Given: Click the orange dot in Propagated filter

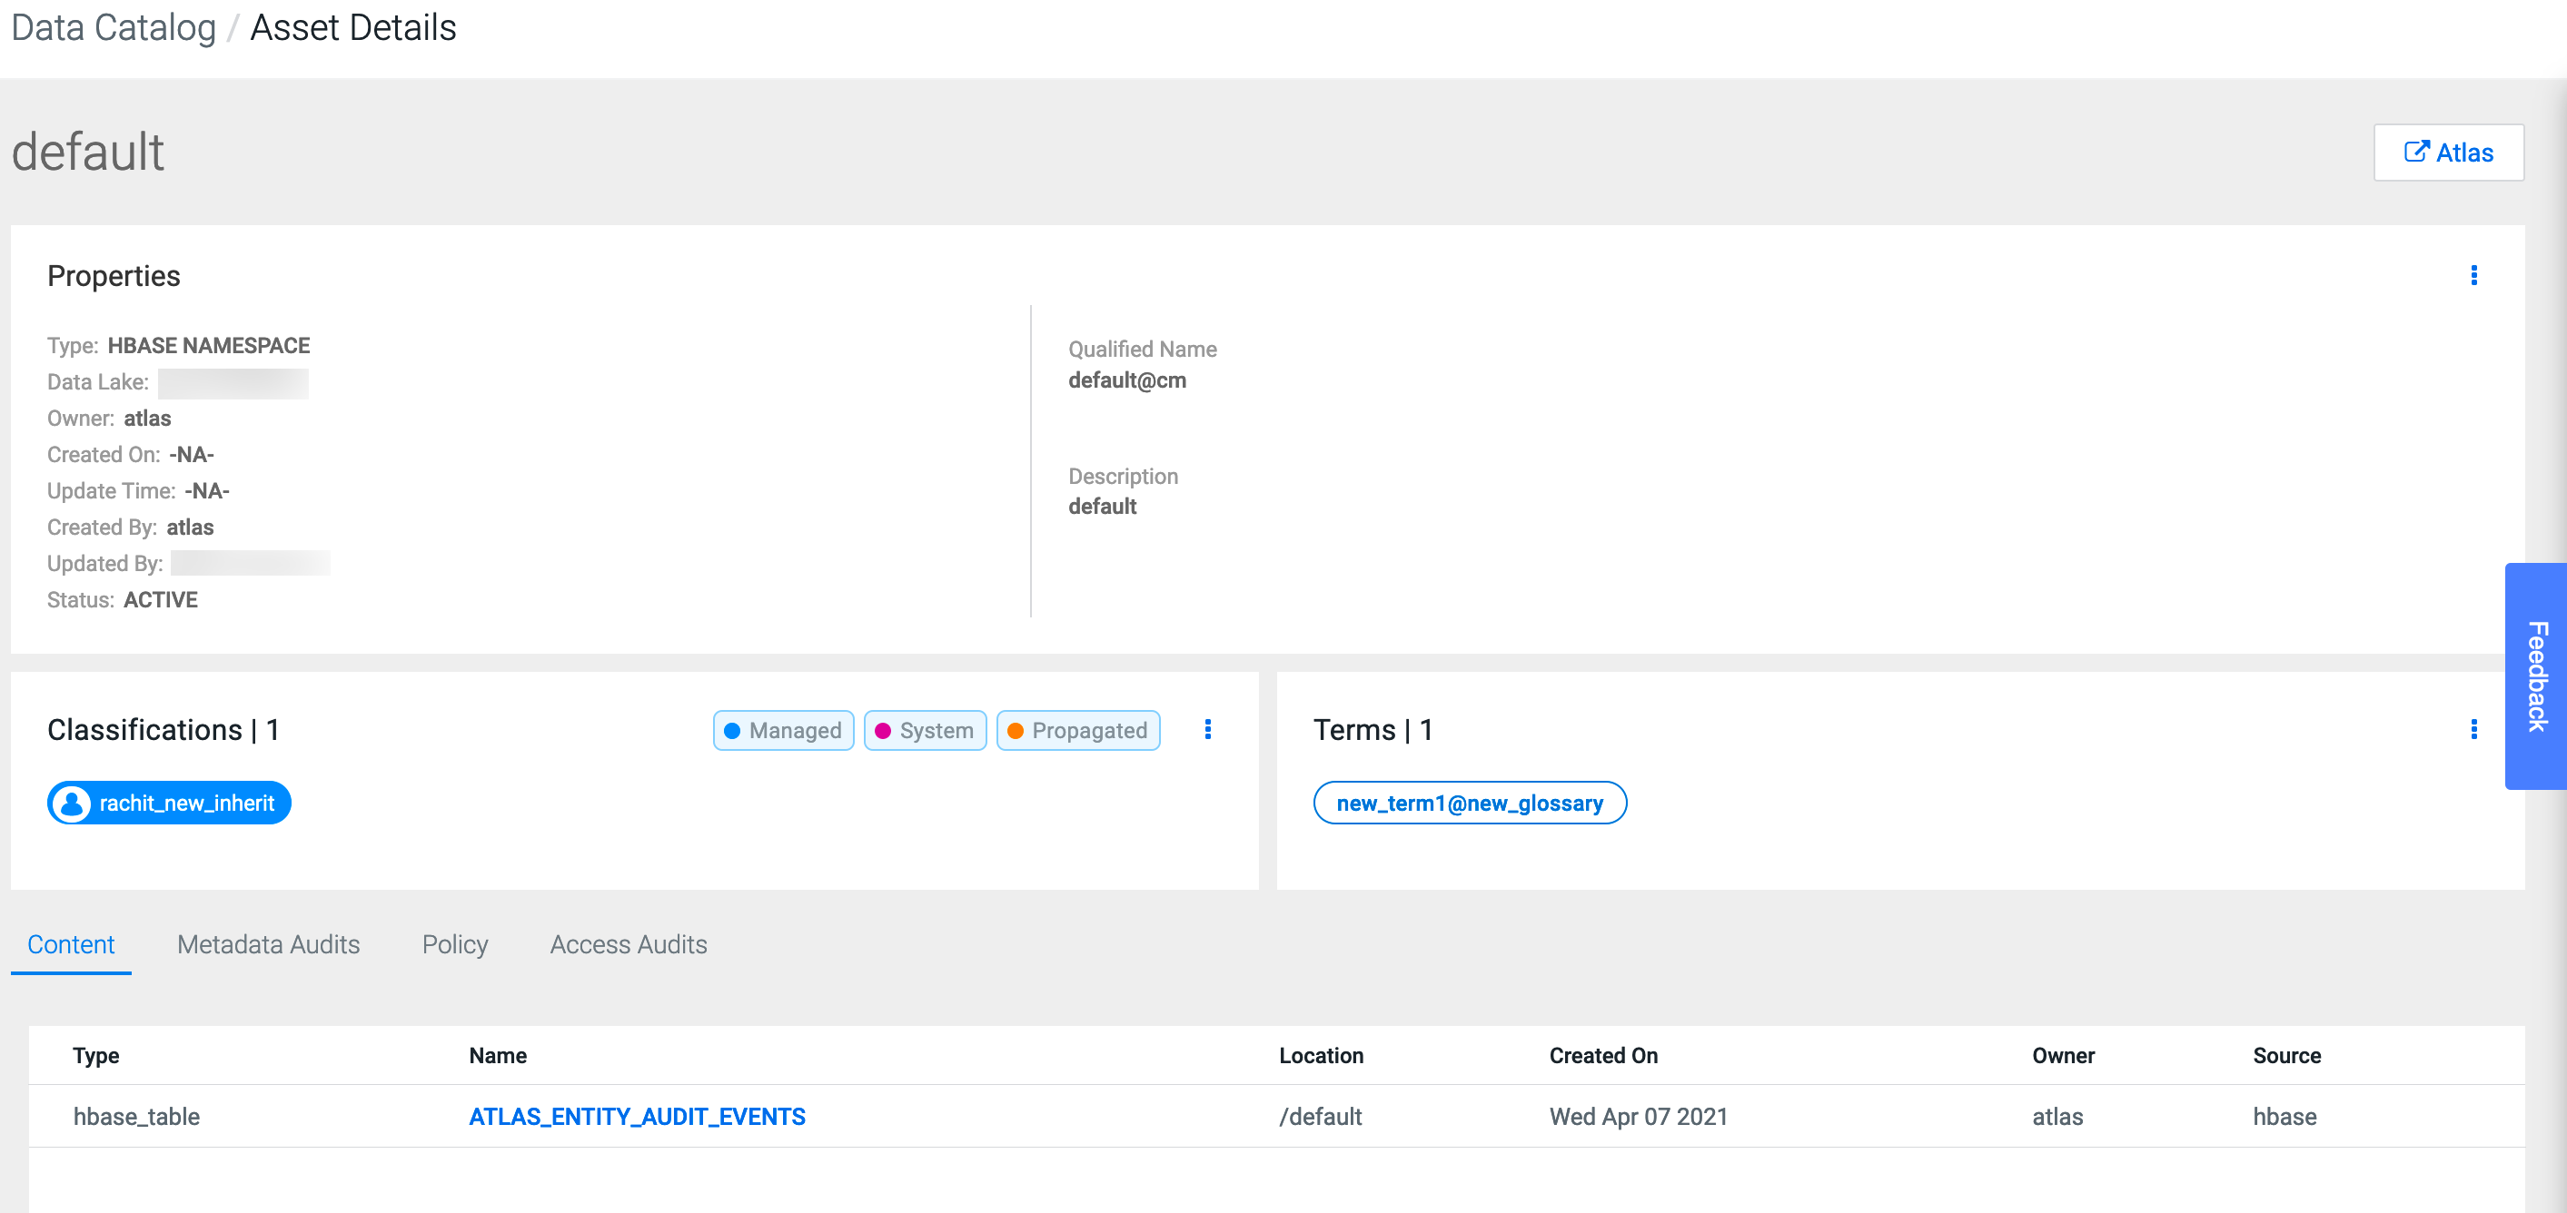Looking at the screenshot, I should [x=1016, y=730].
